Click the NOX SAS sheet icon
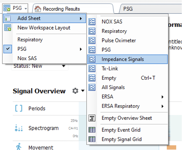This screenshot has height=150, width=182. point(92,22)
